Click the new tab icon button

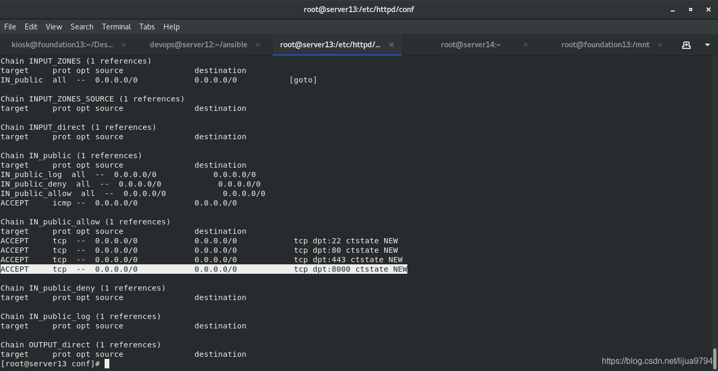pyautogui.click(x=686, y=45)
